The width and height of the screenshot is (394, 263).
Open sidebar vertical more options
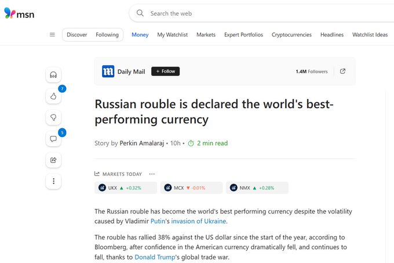coord(53,181)
